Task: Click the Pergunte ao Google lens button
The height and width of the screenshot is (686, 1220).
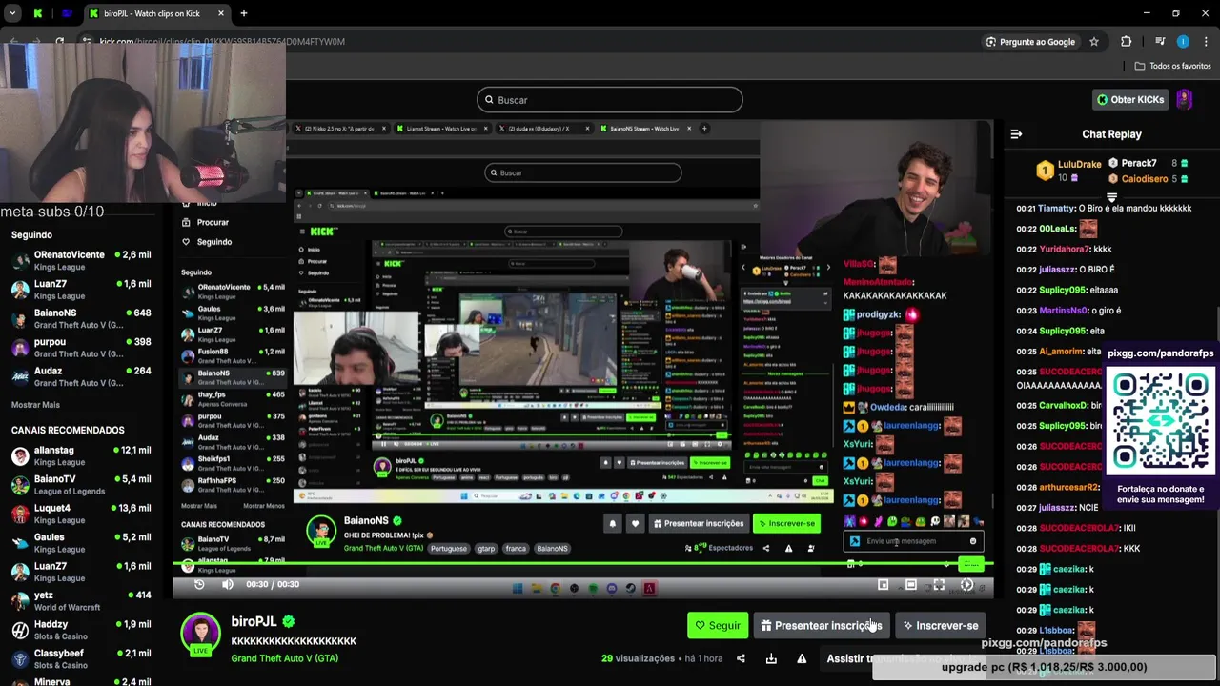Action: tap(1030, 42)
